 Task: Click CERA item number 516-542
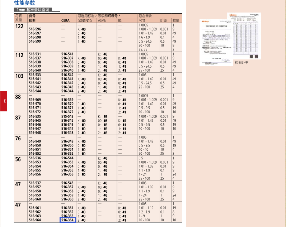click(x=67, y=75)
